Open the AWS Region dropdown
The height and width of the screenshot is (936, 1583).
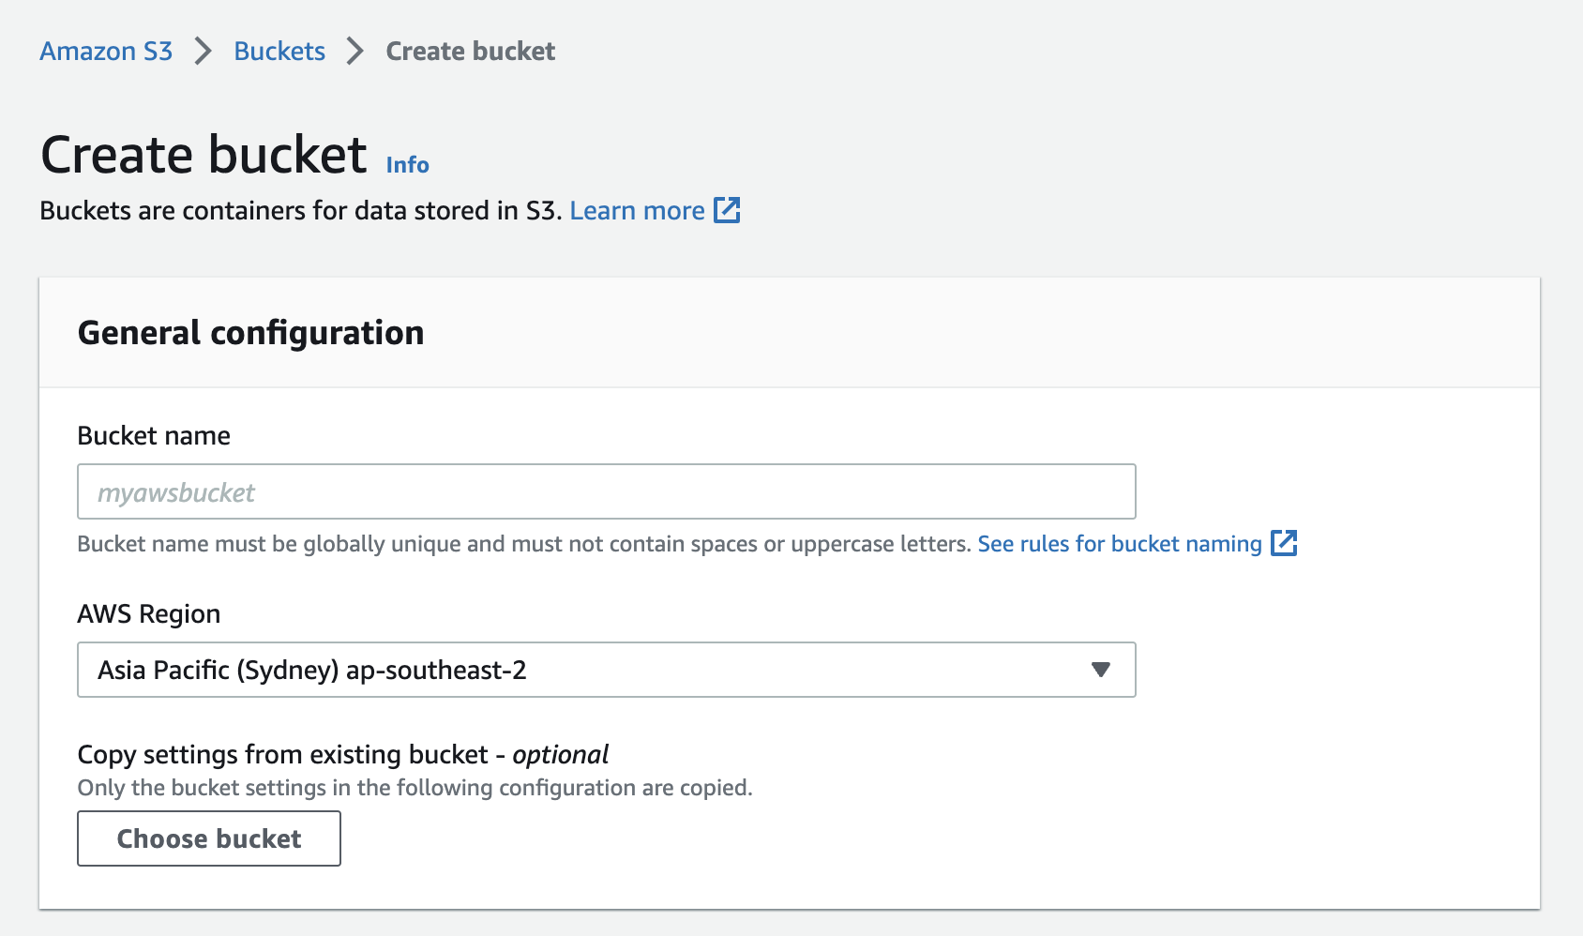click(x=607, y=670)
